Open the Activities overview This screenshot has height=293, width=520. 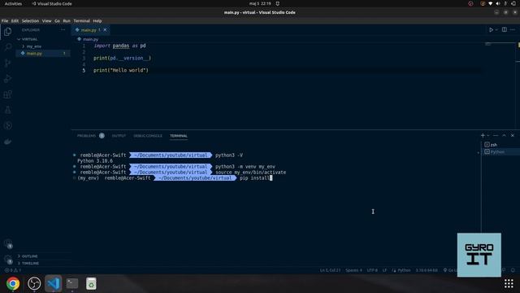click(x=13, y=3)
